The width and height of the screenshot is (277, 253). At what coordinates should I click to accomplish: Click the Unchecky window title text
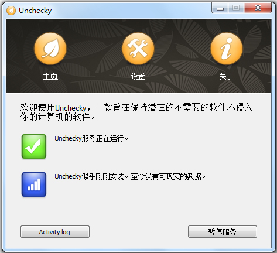(x=35, y=11)
